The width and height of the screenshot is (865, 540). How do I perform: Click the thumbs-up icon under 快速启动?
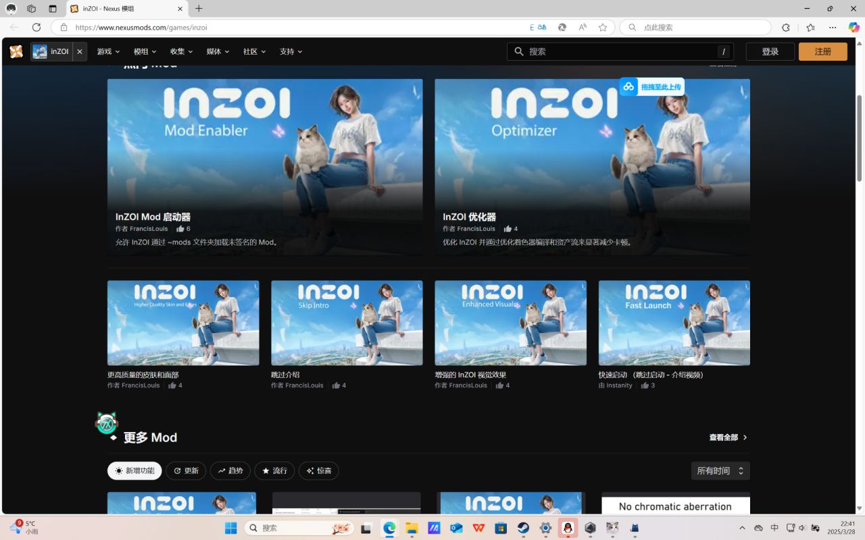[x=645, y=385]
